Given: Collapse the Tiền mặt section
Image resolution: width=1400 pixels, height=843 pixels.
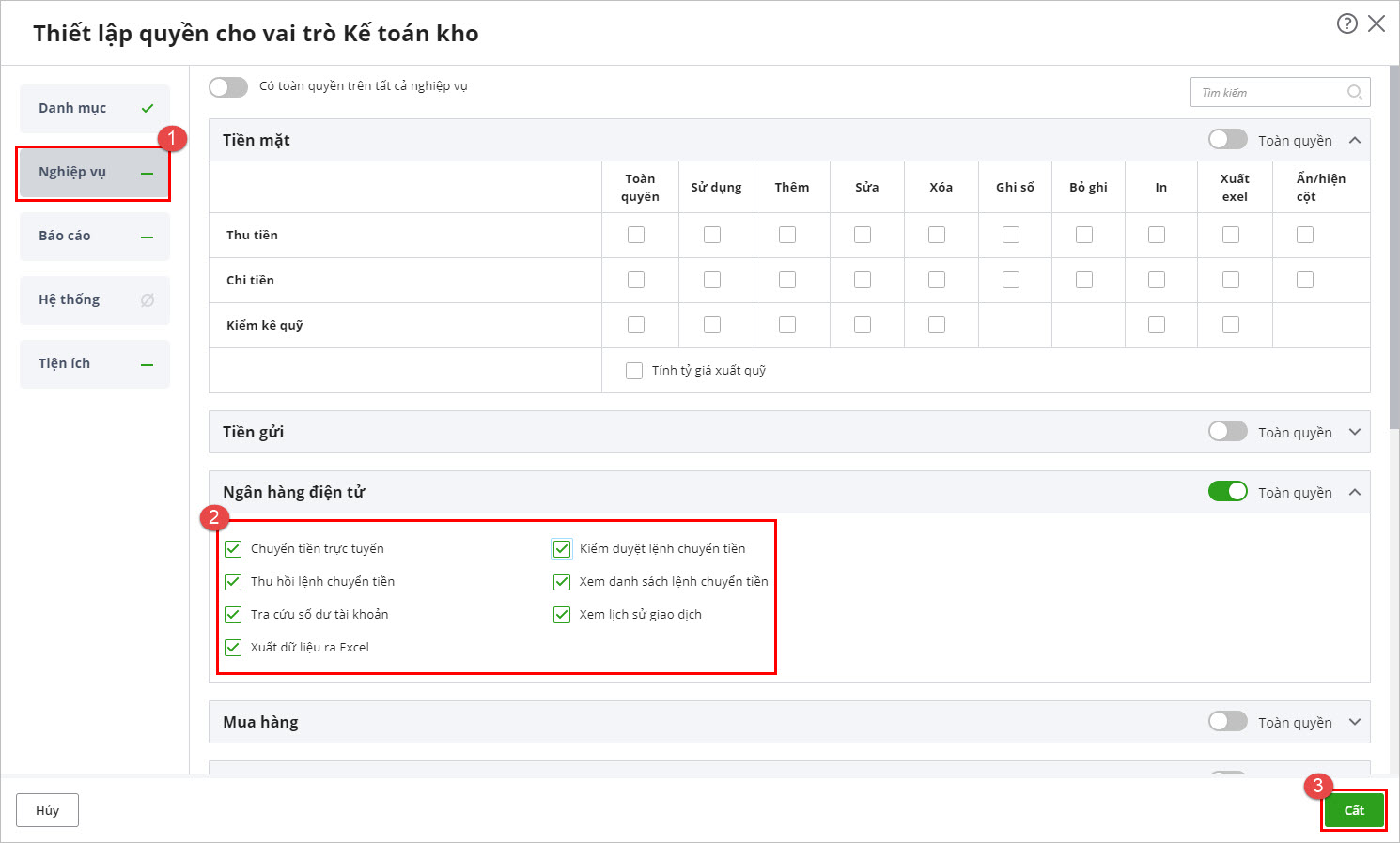Looking at the screenshot, I should tap(1354, 140).
